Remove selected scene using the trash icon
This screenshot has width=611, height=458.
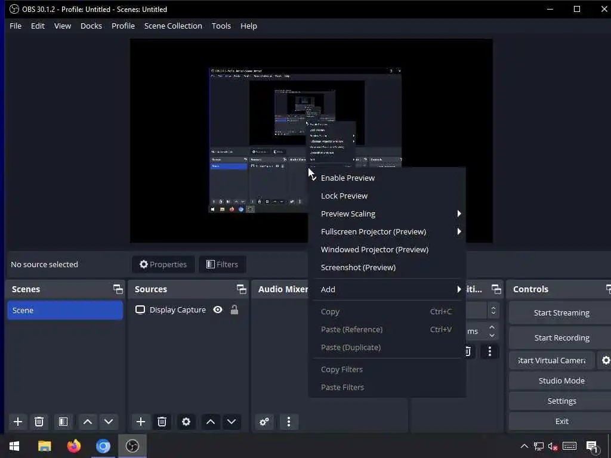(39, 422)
